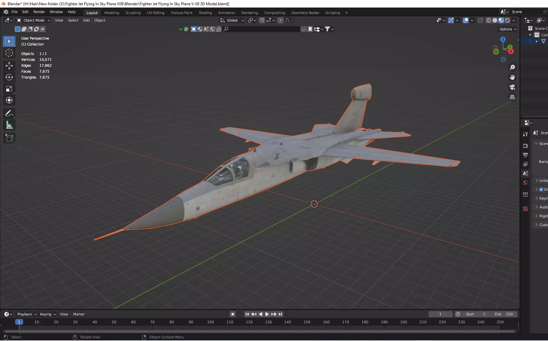Toggle viewport gizmos button
This screenshot has height=341, width=548.
pos(451,20)
